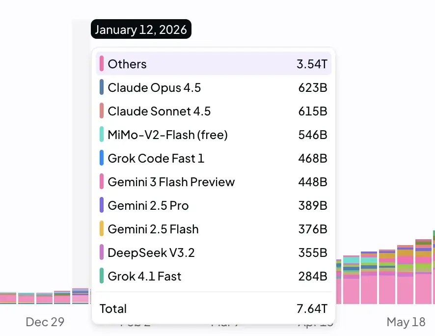Click the Dec 29 axis label

[45, 322]
